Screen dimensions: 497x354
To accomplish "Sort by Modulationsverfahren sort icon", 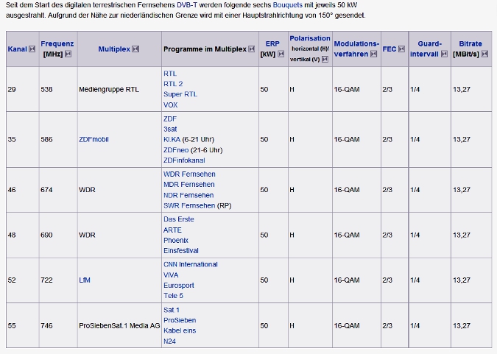I will 374,54.
